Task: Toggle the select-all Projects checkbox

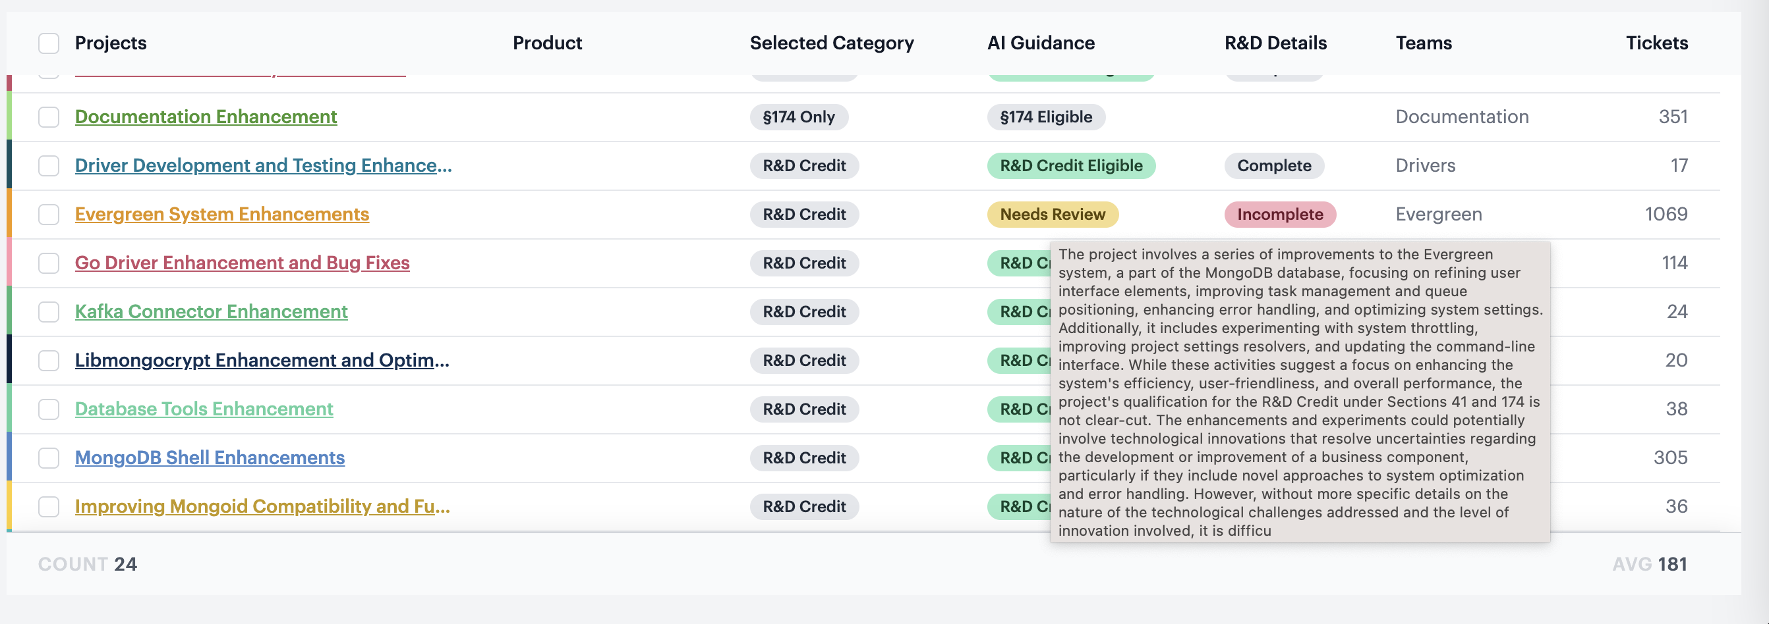Action: tap(49, 43)
